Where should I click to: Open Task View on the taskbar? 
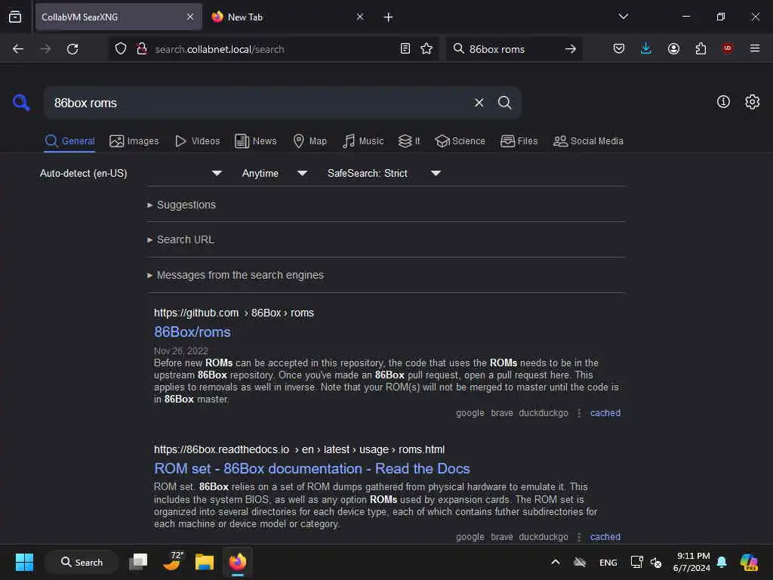[138, 562]
